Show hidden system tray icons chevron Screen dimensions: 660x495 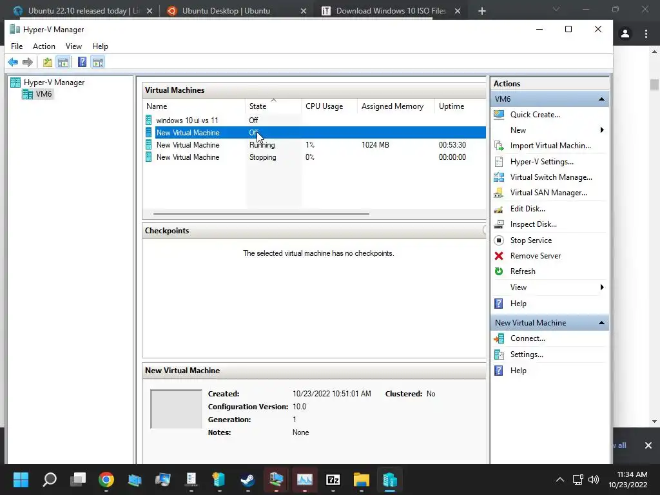tap(560, 480)
